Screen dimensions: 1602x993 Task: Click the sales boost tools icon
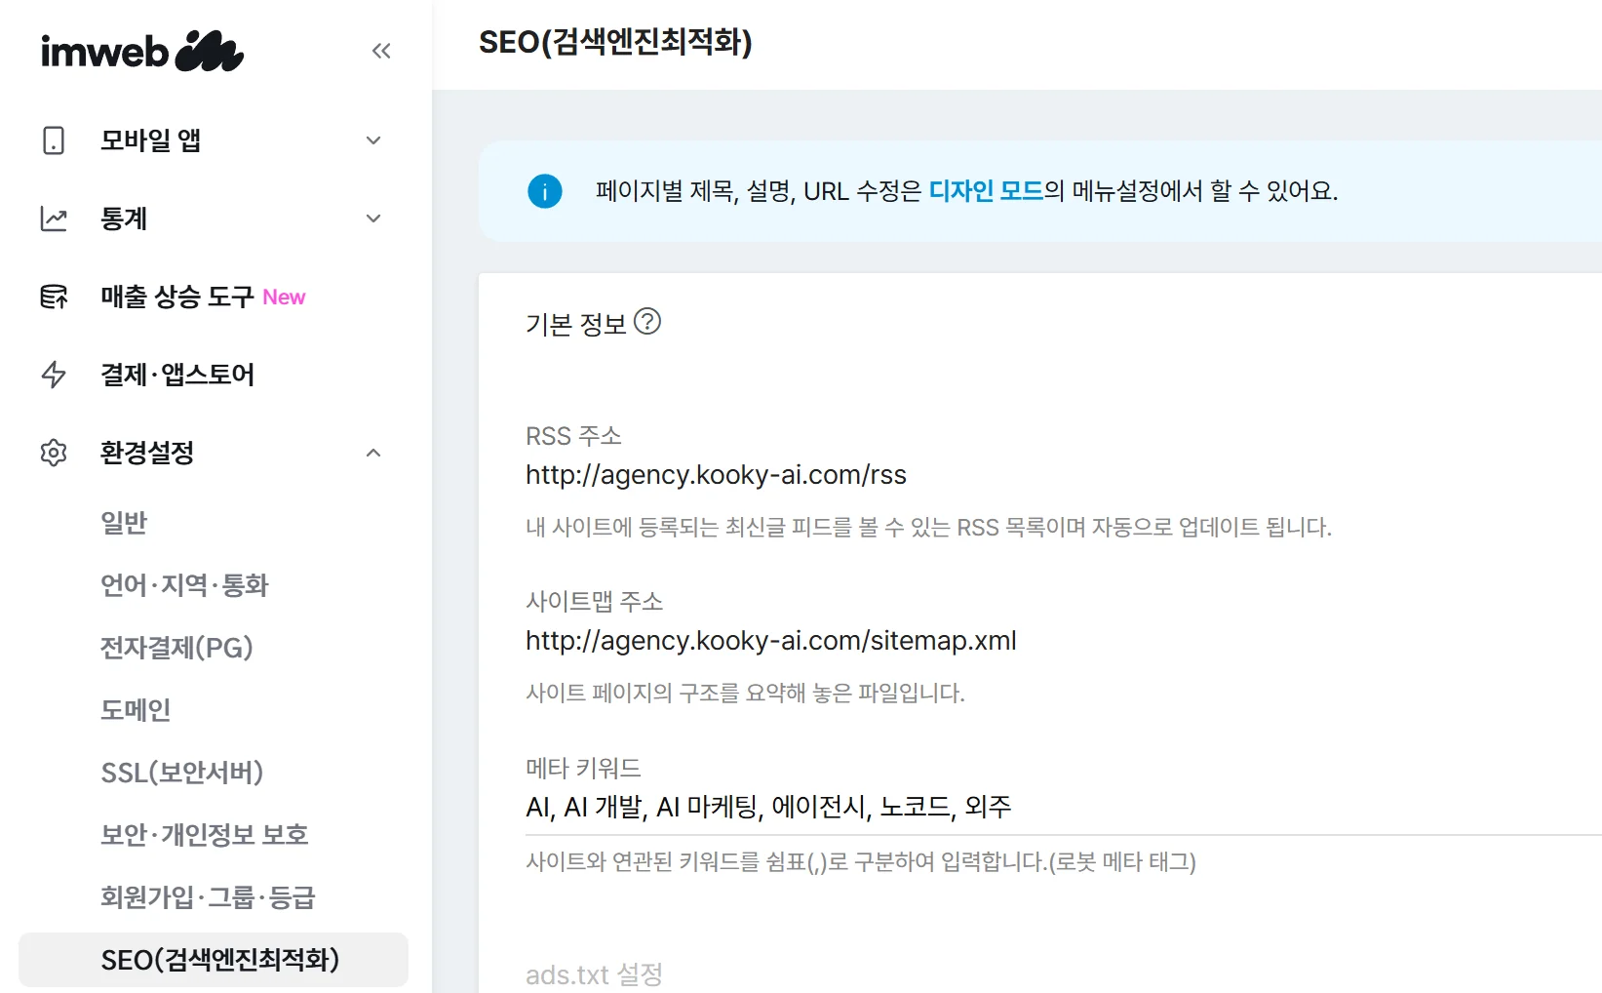[x=54, y=297]
